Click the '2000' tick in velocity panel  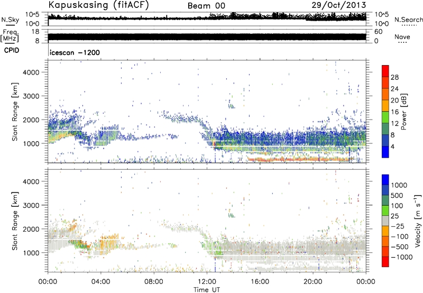[31, 229]
